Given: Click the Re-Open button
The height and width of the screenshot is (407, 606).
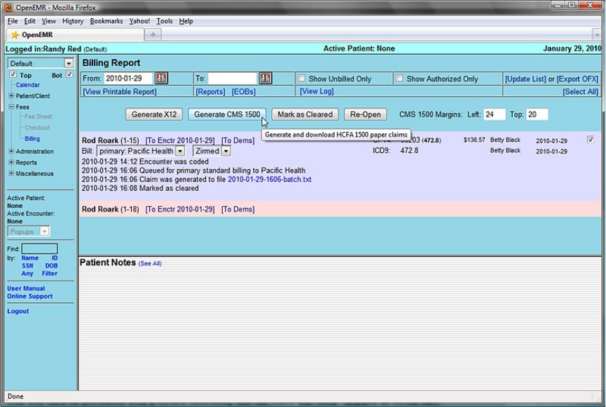Looking at the screenshot, I should click(x=365, y=114).
